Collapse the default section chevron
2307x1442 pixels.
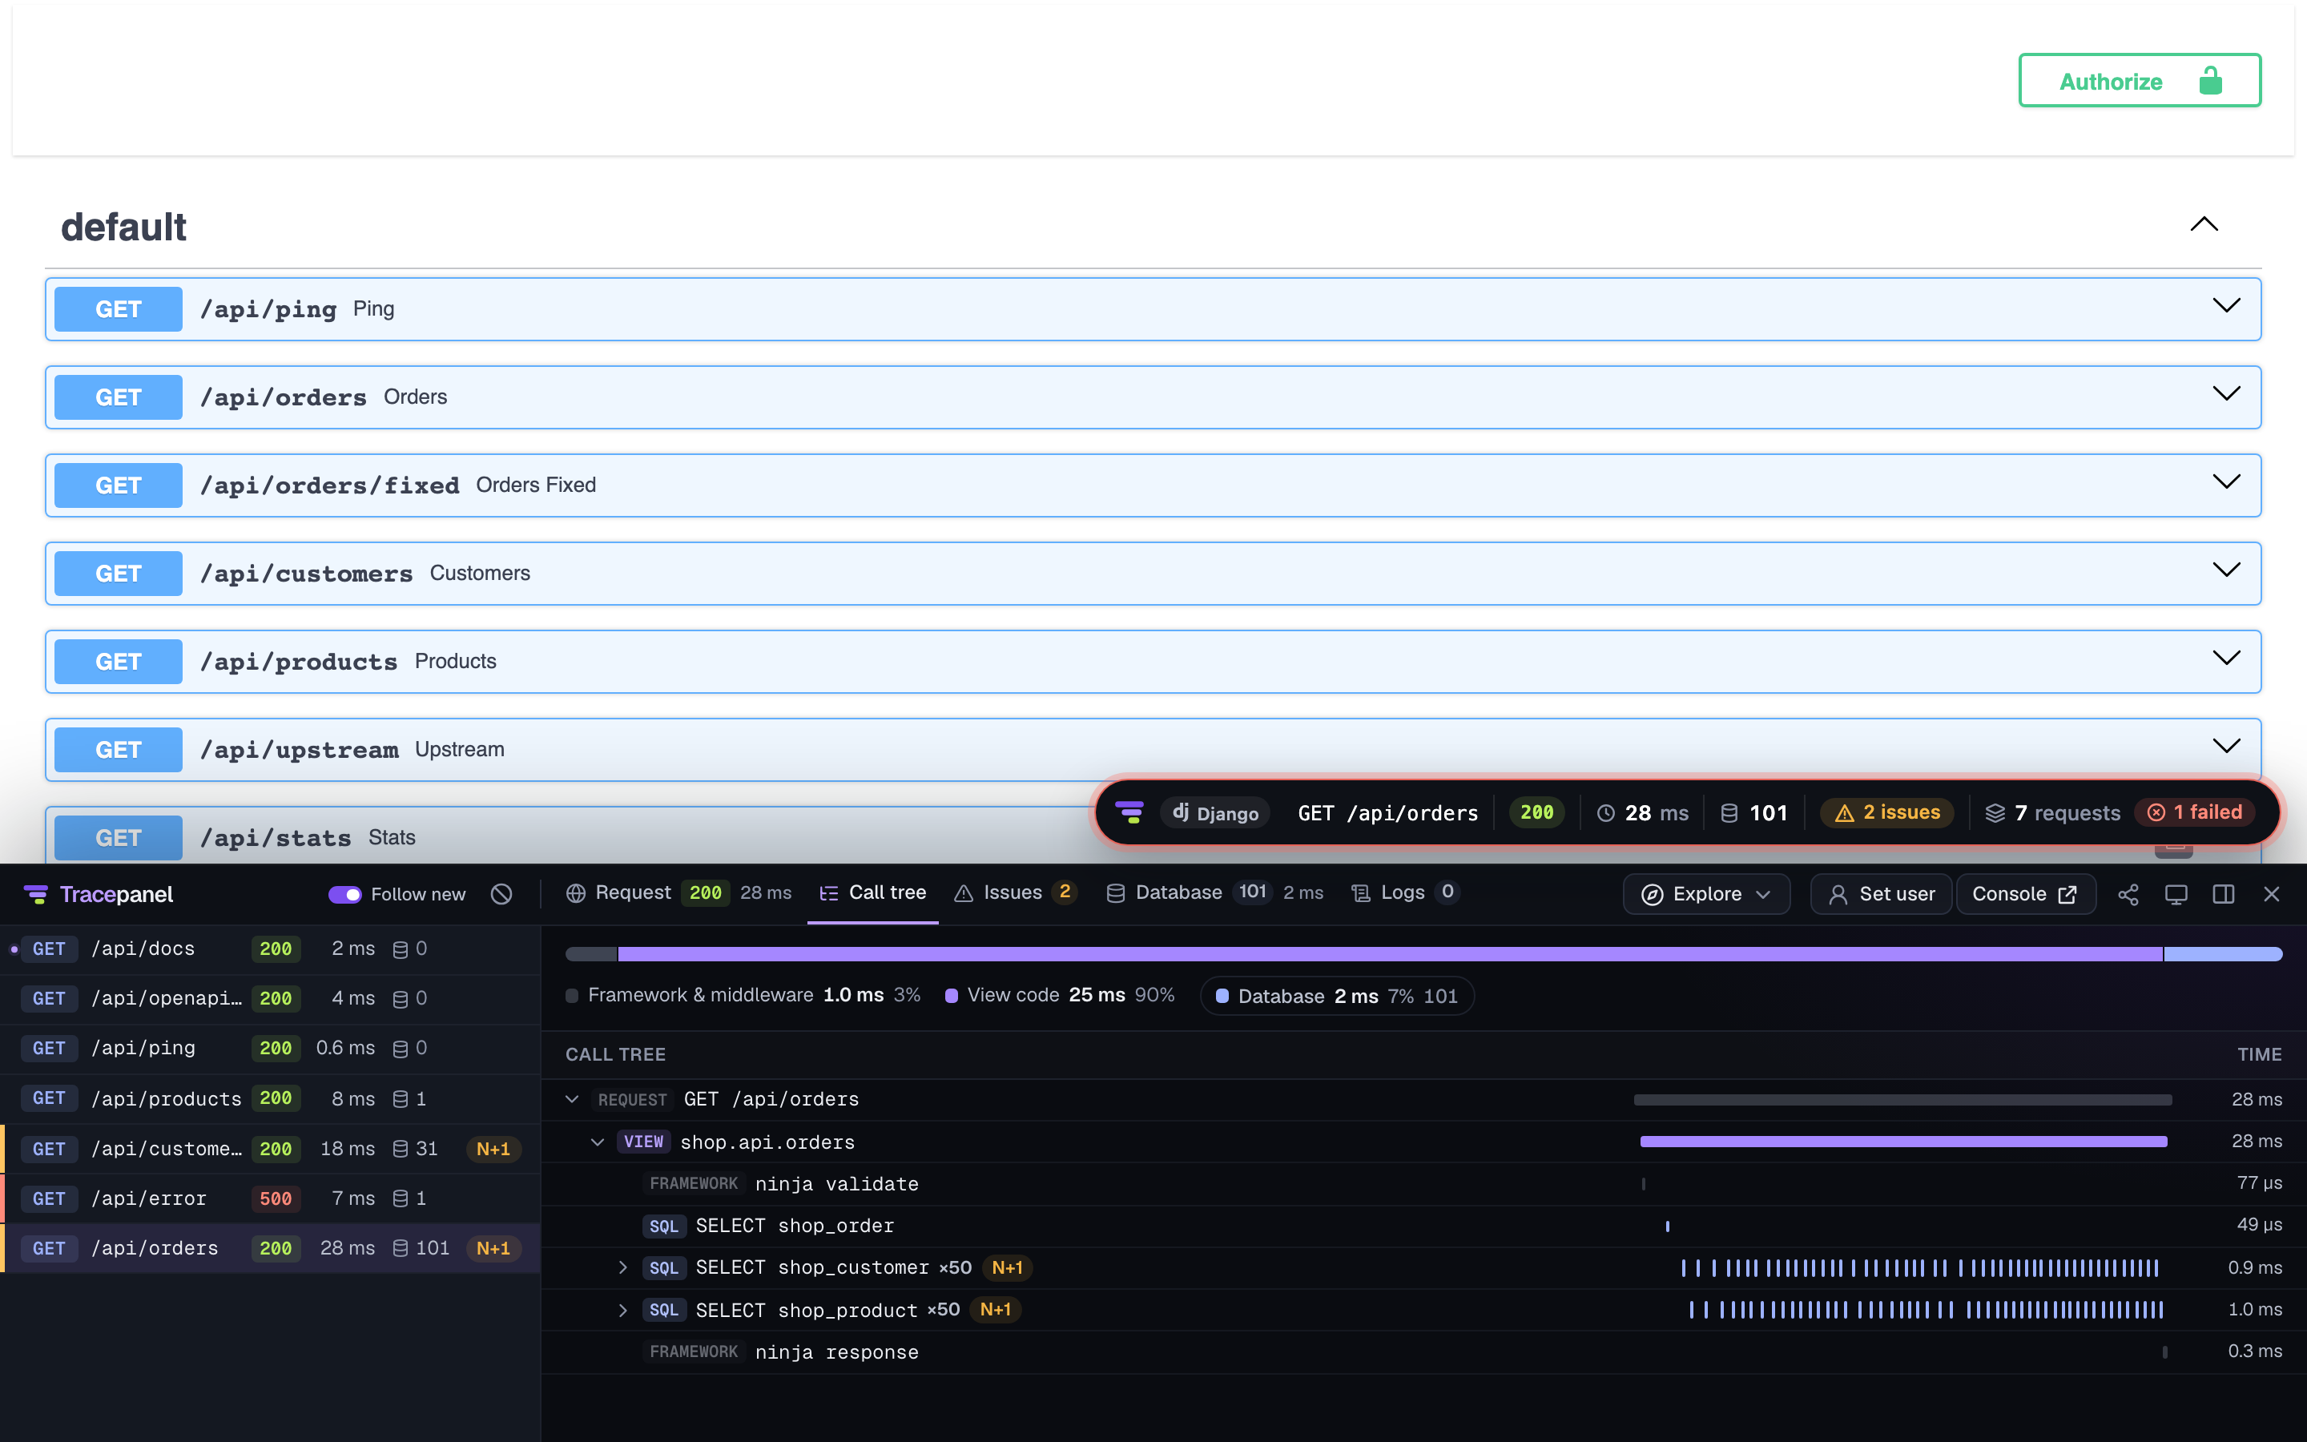(2204, 225)
